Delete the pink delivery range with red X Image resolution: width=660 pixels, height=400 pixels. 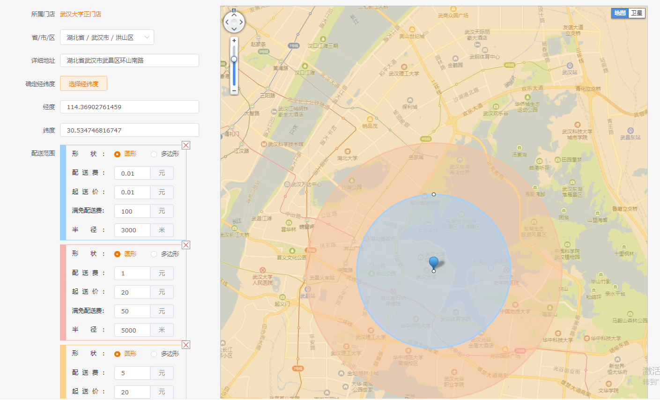point(186,245)
